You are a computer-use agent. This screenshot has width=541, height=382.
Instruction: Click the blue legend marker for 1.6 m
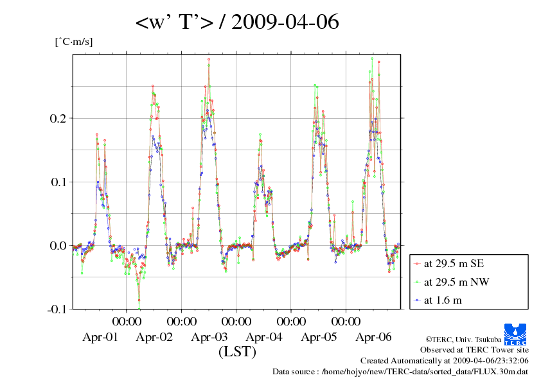tap(417, 300)
